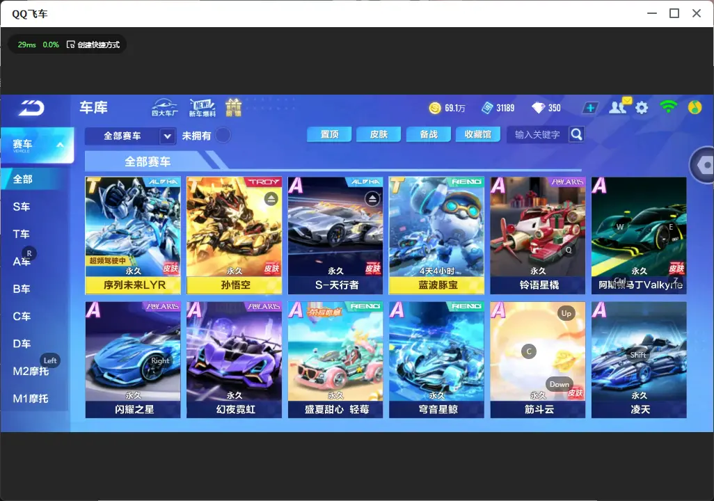Select the 闪耀之星 car card
Image resolution: width=714 pixels, height=501 pixels.
pos(133,360)
